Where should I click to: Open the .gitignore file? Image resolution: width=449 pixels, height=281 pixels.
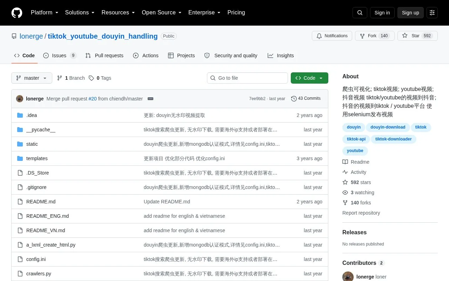coord(36,187)
